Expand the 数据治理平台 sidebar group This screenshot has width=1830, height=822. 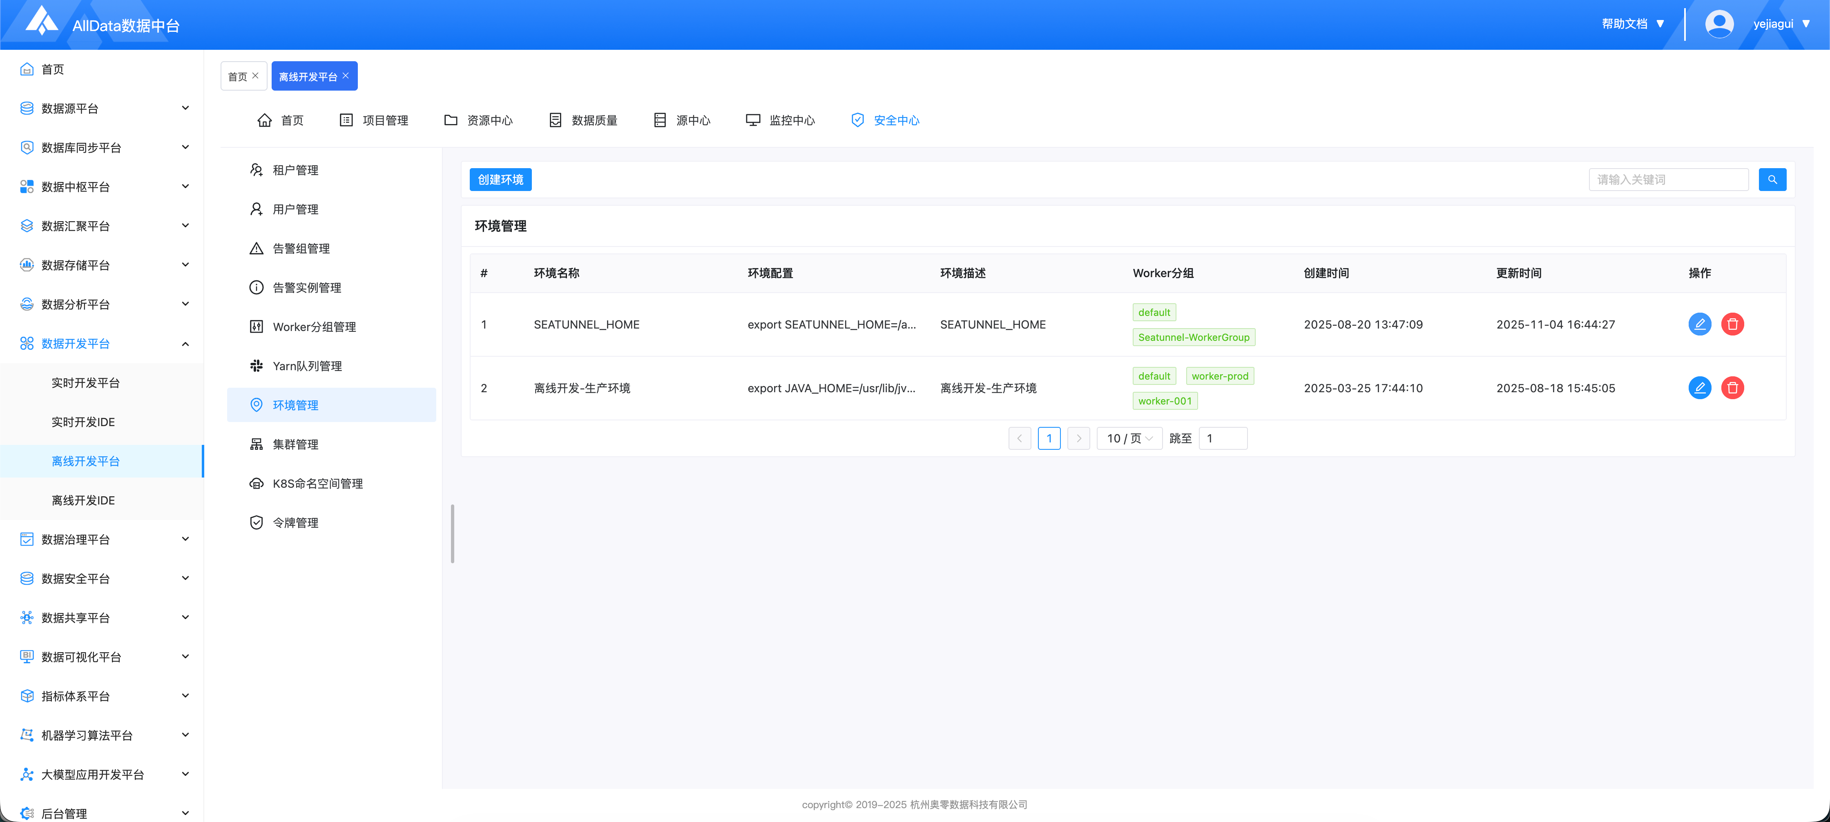(x=185, y=539)
